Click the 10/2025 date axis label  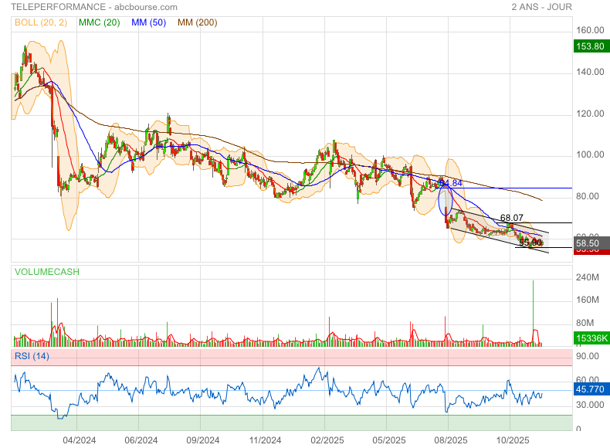point(510,440)
